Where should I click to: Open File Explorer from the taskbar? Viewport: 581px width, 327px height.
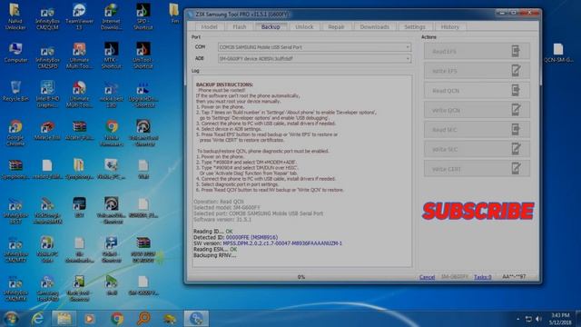coord(64,319)
